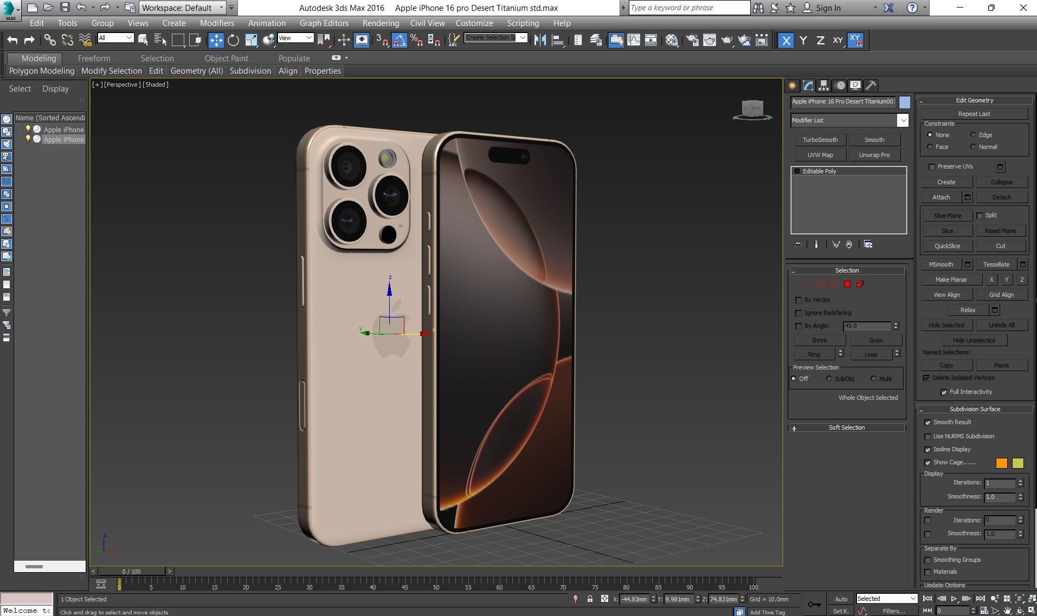Screen dimensions: 1037x616
Task: Click the orange Show Cage color swatch
Action: (1001, 463)
